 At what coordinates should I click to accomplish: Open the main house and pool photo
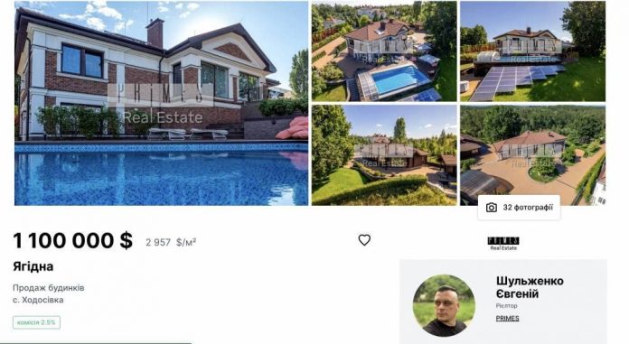[161, 104]
